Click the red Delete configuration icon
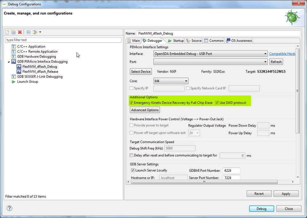307x218 pixels. 20,32
